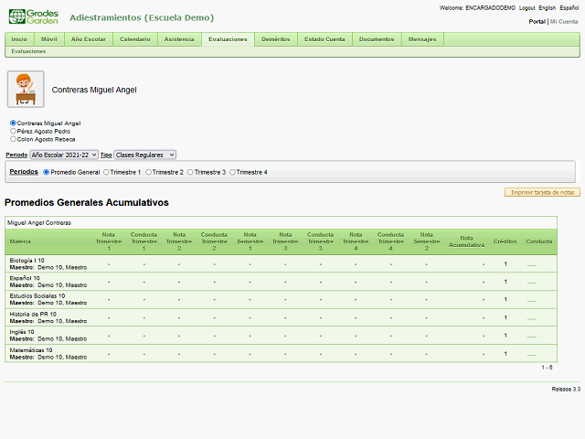Select student Pérez Agosto Pedro

13,131
